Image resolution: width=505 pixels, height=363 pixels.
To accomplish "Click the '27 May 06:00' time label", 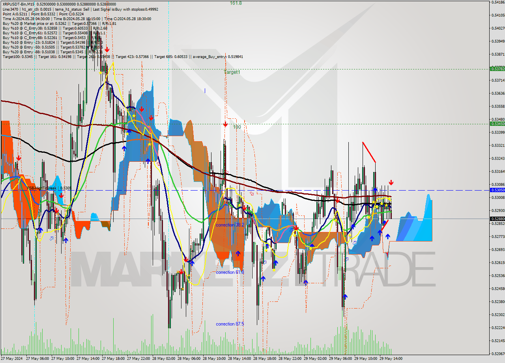I will pyautogui.click(x=37, y=359).
